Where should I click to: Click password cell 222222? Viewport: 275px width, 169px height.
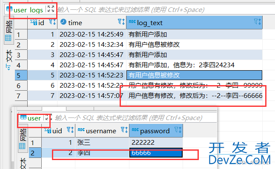point(156,142)
